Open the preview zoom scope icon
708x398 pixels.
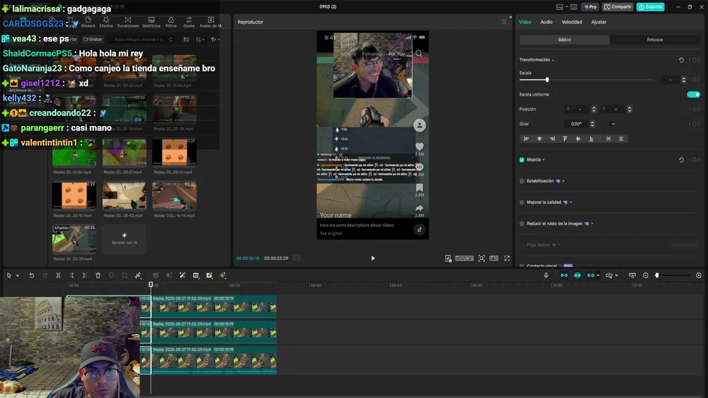(x=482, y=258)
